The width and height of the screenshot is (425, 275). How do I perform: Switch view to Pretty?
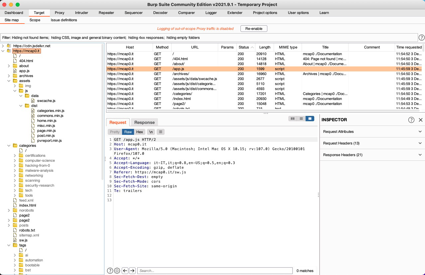[115, 132]
